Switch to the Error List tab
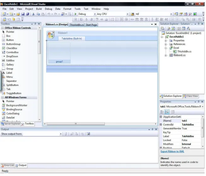 coord(8,166)
